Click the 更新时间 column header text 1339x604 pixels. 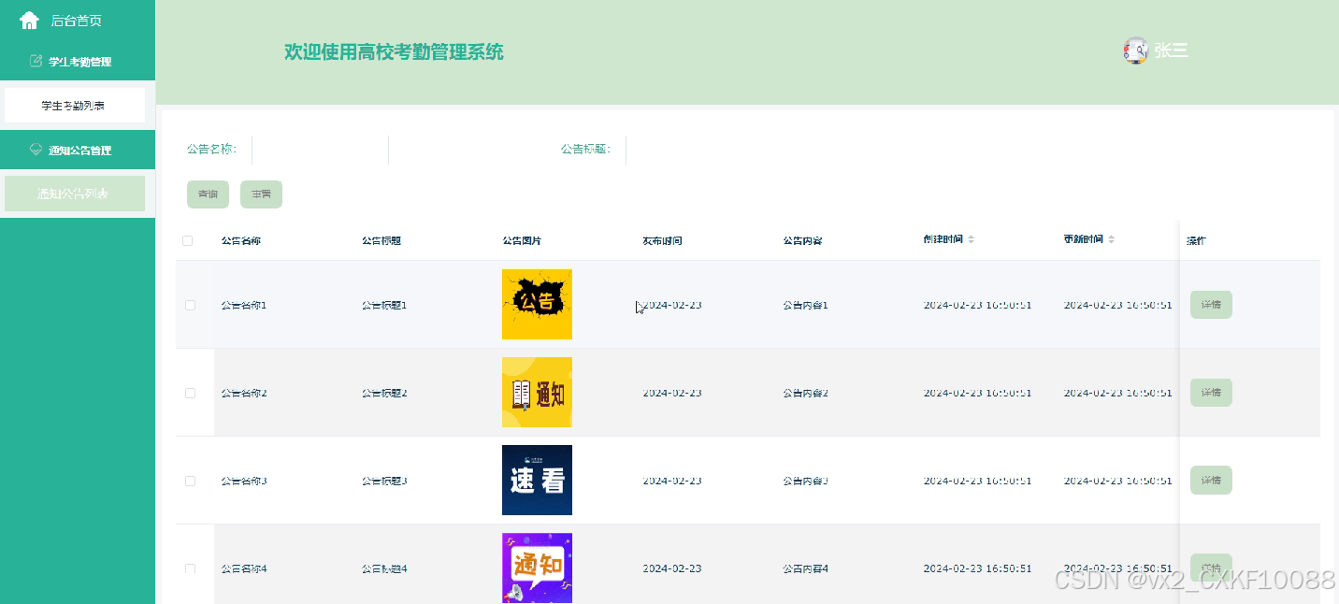click(x=1083, y=239)
